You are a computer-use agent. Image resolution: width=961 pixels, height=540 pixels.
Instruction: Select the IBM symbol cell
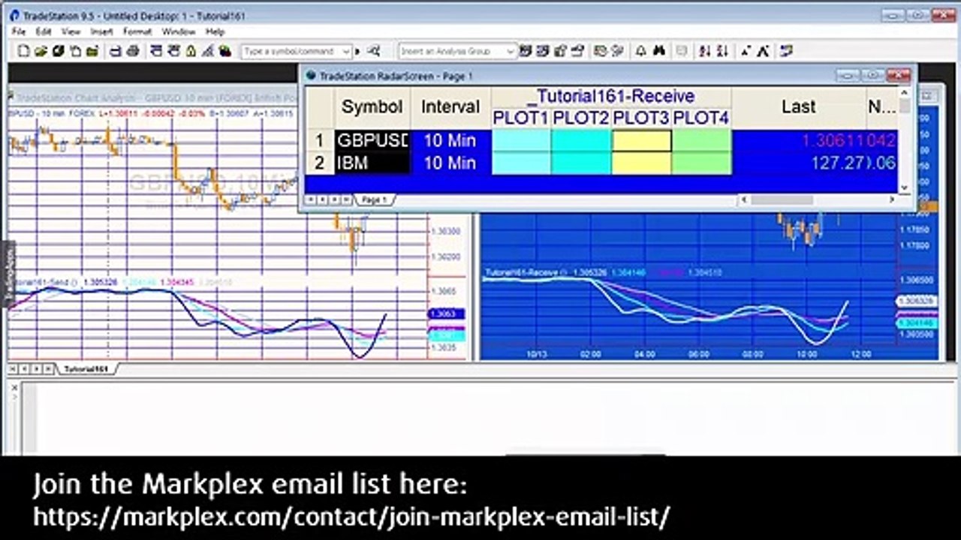[x=372, y=163]
